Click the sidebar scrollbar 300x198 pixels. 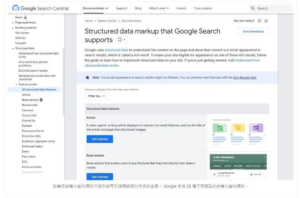(64, 82)
